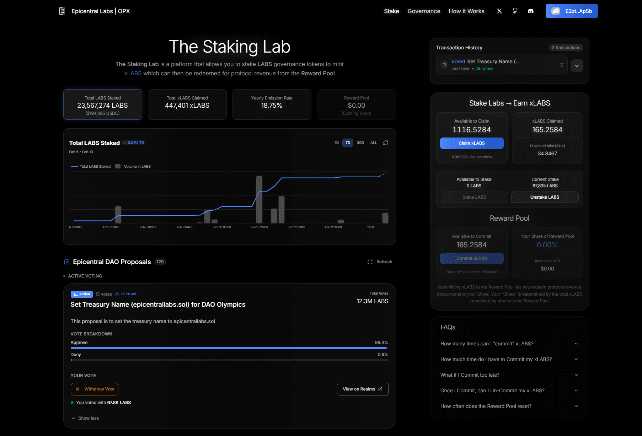Image resolution: width=642 pixels, height=436 pixels.
Task: Open wallet options via E2zt..ApSb button
Action: point(571,11)
